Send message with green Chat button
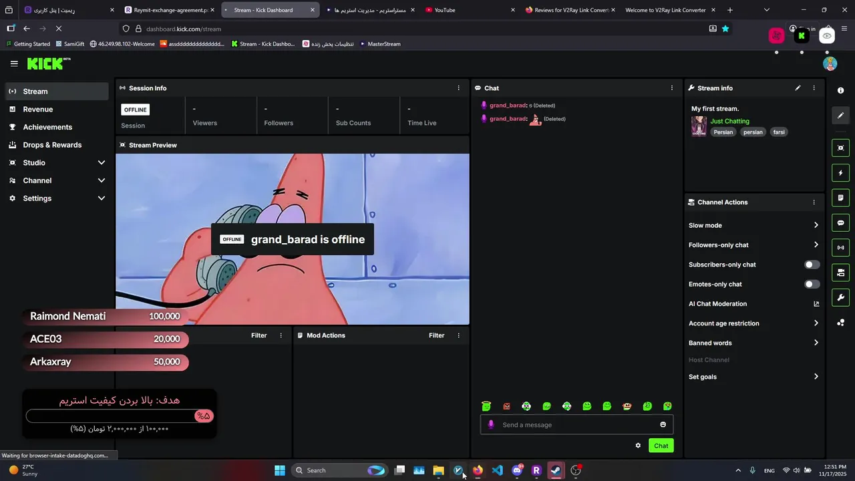Screen dimensions: 855x481 [661, 446]
